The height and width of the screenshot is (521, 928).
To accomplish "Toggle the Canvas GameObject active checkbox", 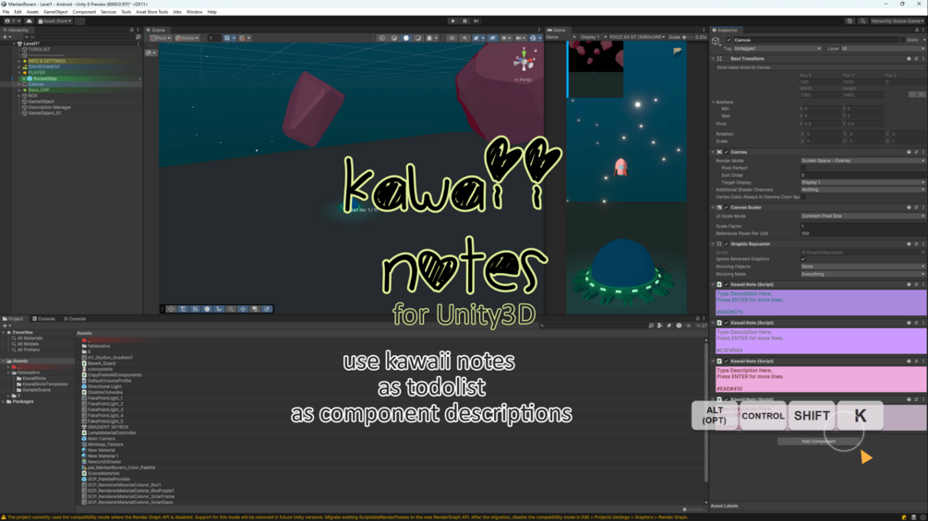I will [x=729, y=40].
